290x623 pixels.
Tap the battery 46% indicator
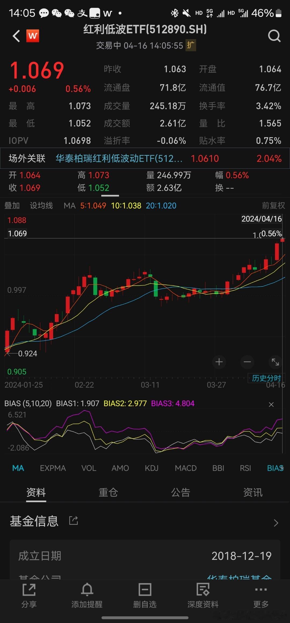tap(266, 13)
